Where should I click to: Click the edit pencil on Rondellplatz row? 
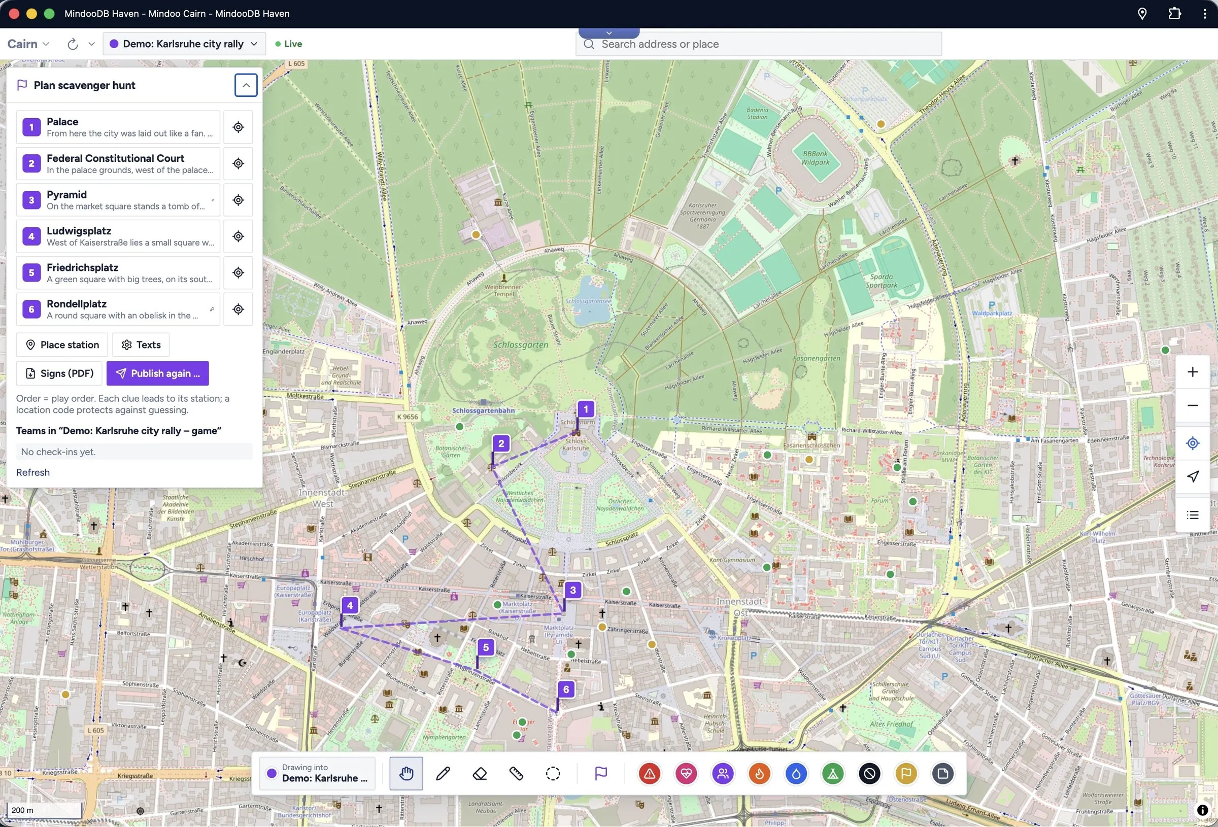(x=212, y=309)
